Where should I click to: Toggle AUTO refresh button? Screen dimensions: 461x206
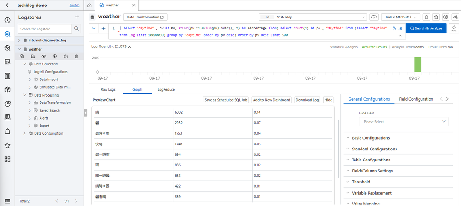454,28
